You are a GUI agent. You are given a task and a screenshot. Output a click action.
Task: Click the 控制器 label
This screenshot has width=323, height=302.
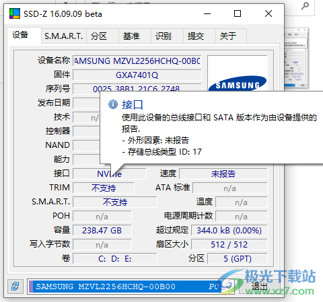click(x=58, y=131)
